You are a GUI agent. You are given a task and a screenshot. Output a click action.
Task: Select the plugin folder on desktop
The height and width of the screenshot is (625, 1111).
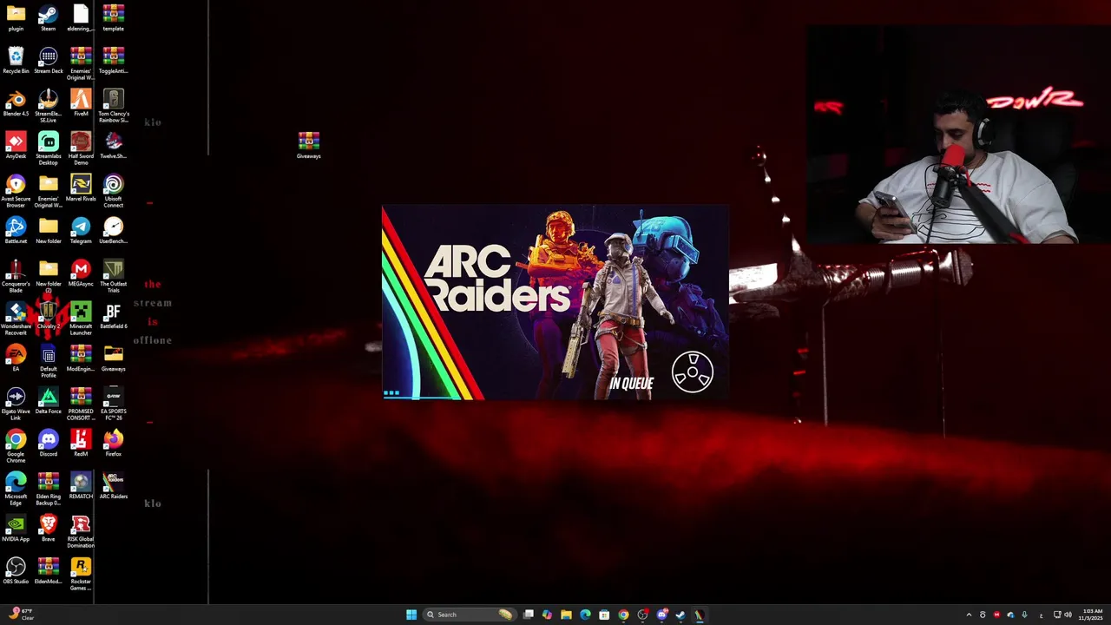pyautogui.click(x=16, y=17)
